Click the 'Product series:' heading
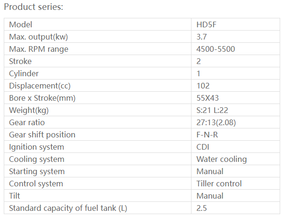Screen dimensions: 283x216 [33, 7]
